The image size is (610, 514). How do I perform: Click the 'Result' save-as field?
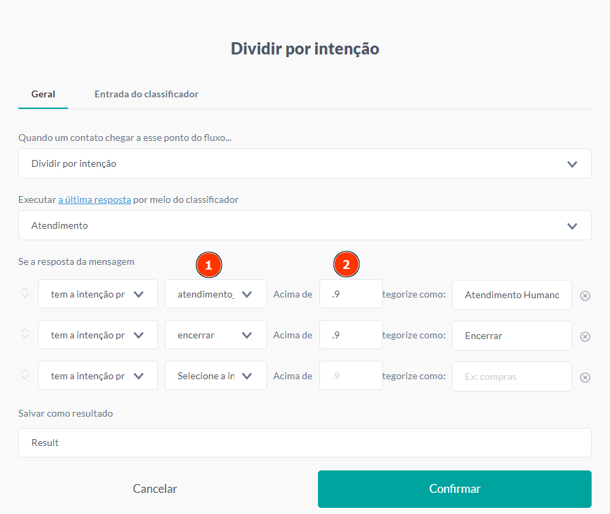[304, 443]
